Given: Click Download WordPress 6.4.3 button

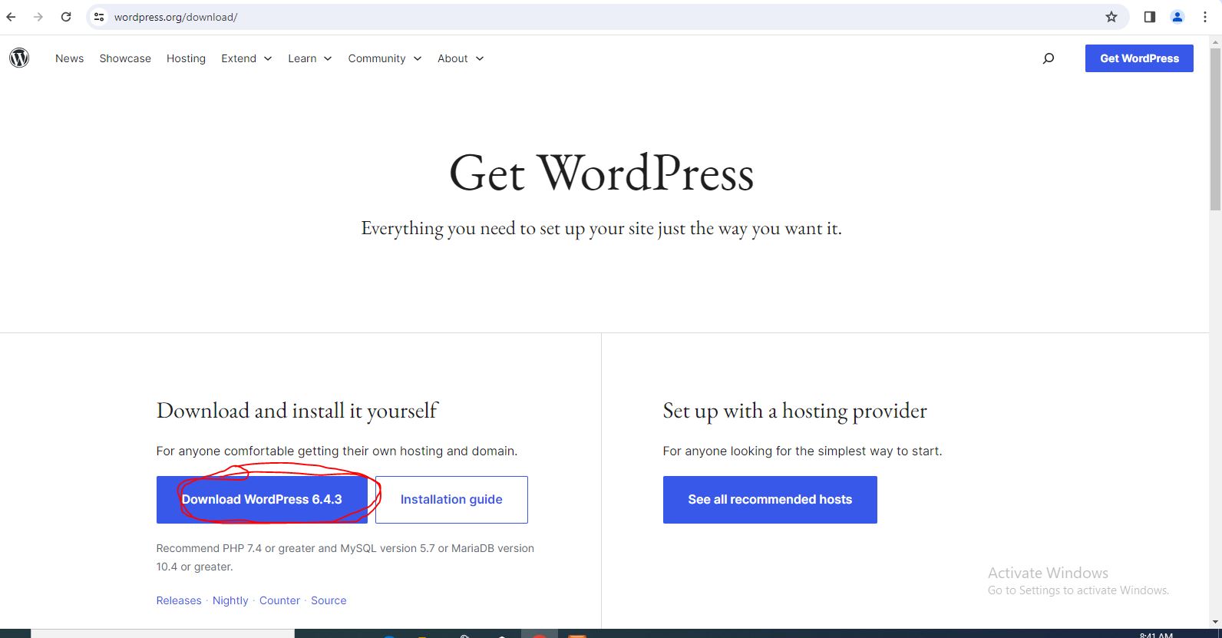Looking at the screenshot, I should (x=262, y=500).
